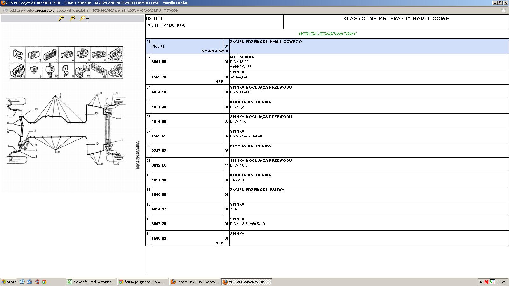Bookmark page with the star icon

point(503,10)
